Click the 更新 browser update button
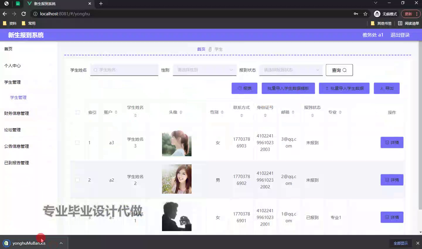 pyautogui.click(x=408, y=14)
